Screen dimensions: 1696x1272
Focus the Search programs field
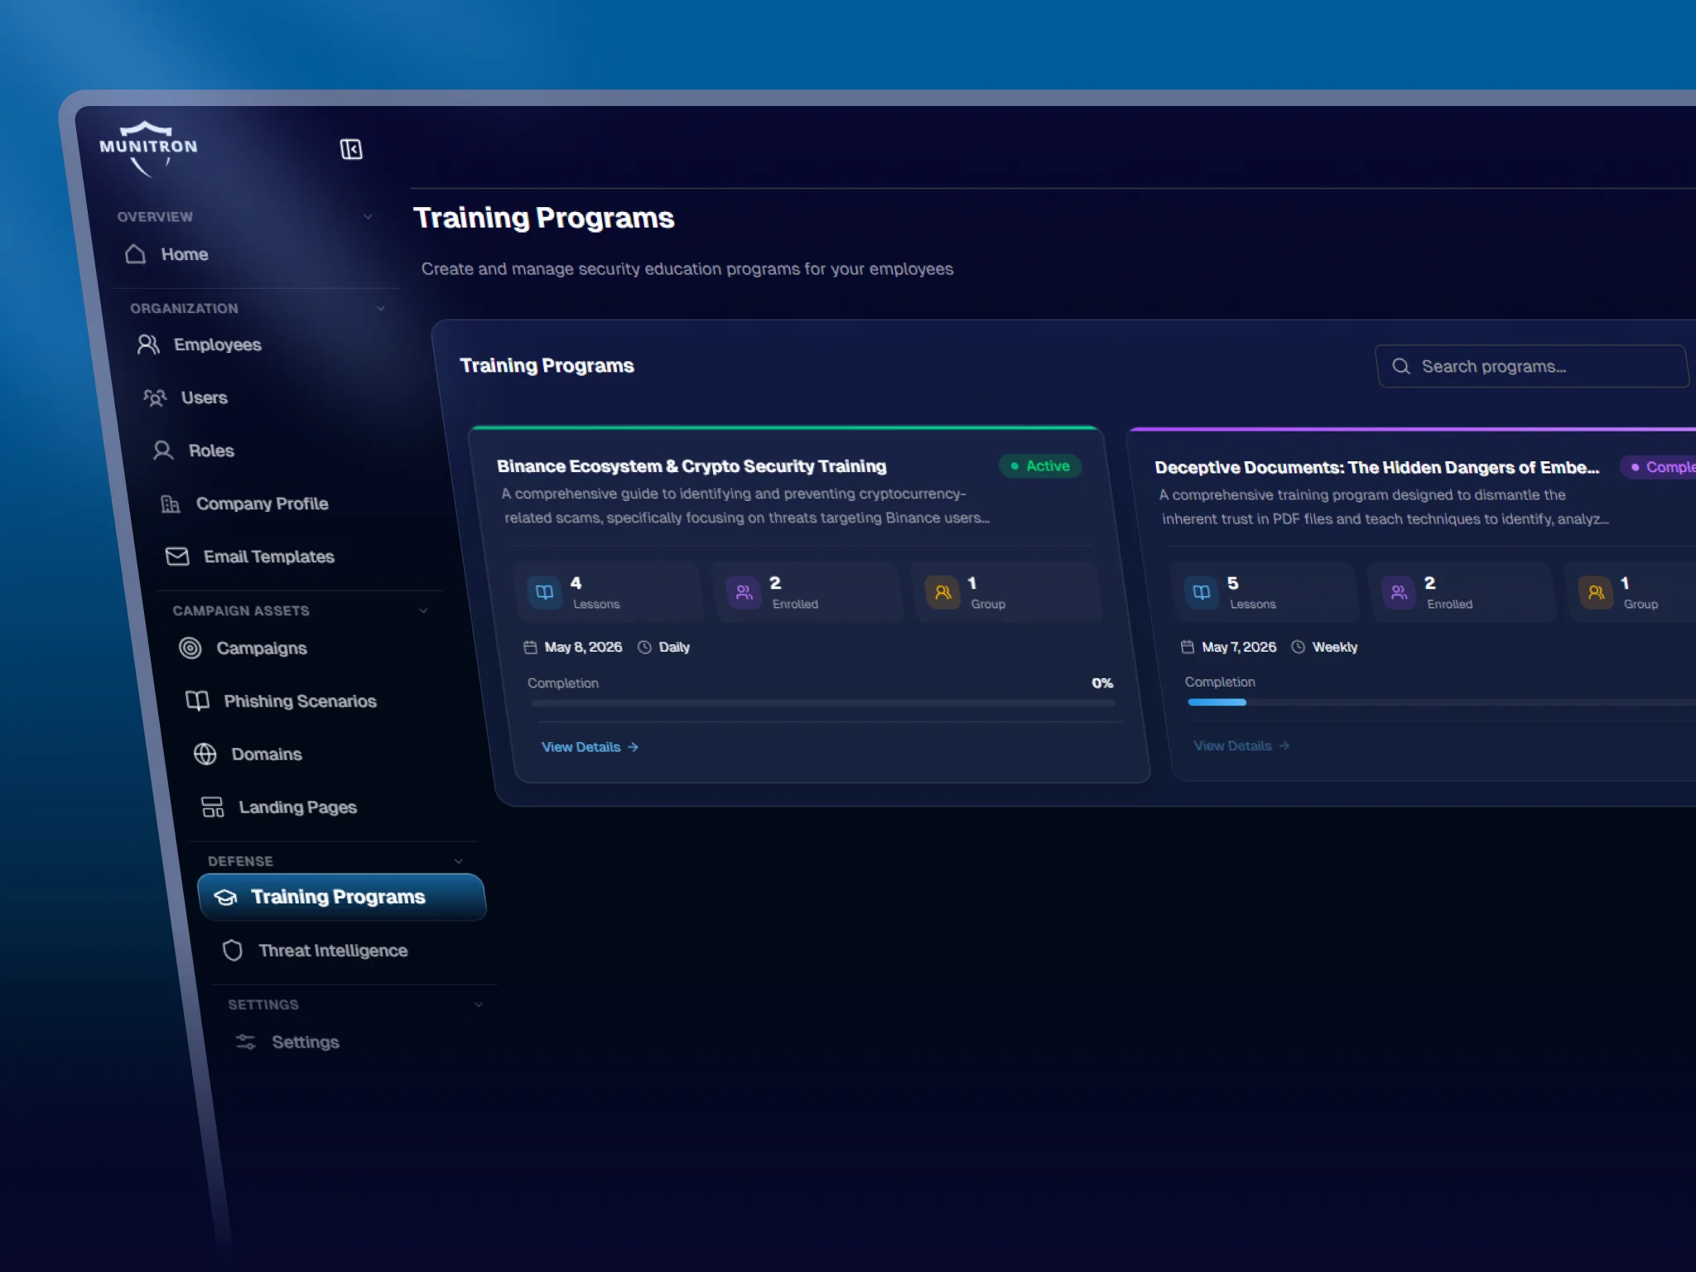pyautogui.click(x=1532, y=366)
